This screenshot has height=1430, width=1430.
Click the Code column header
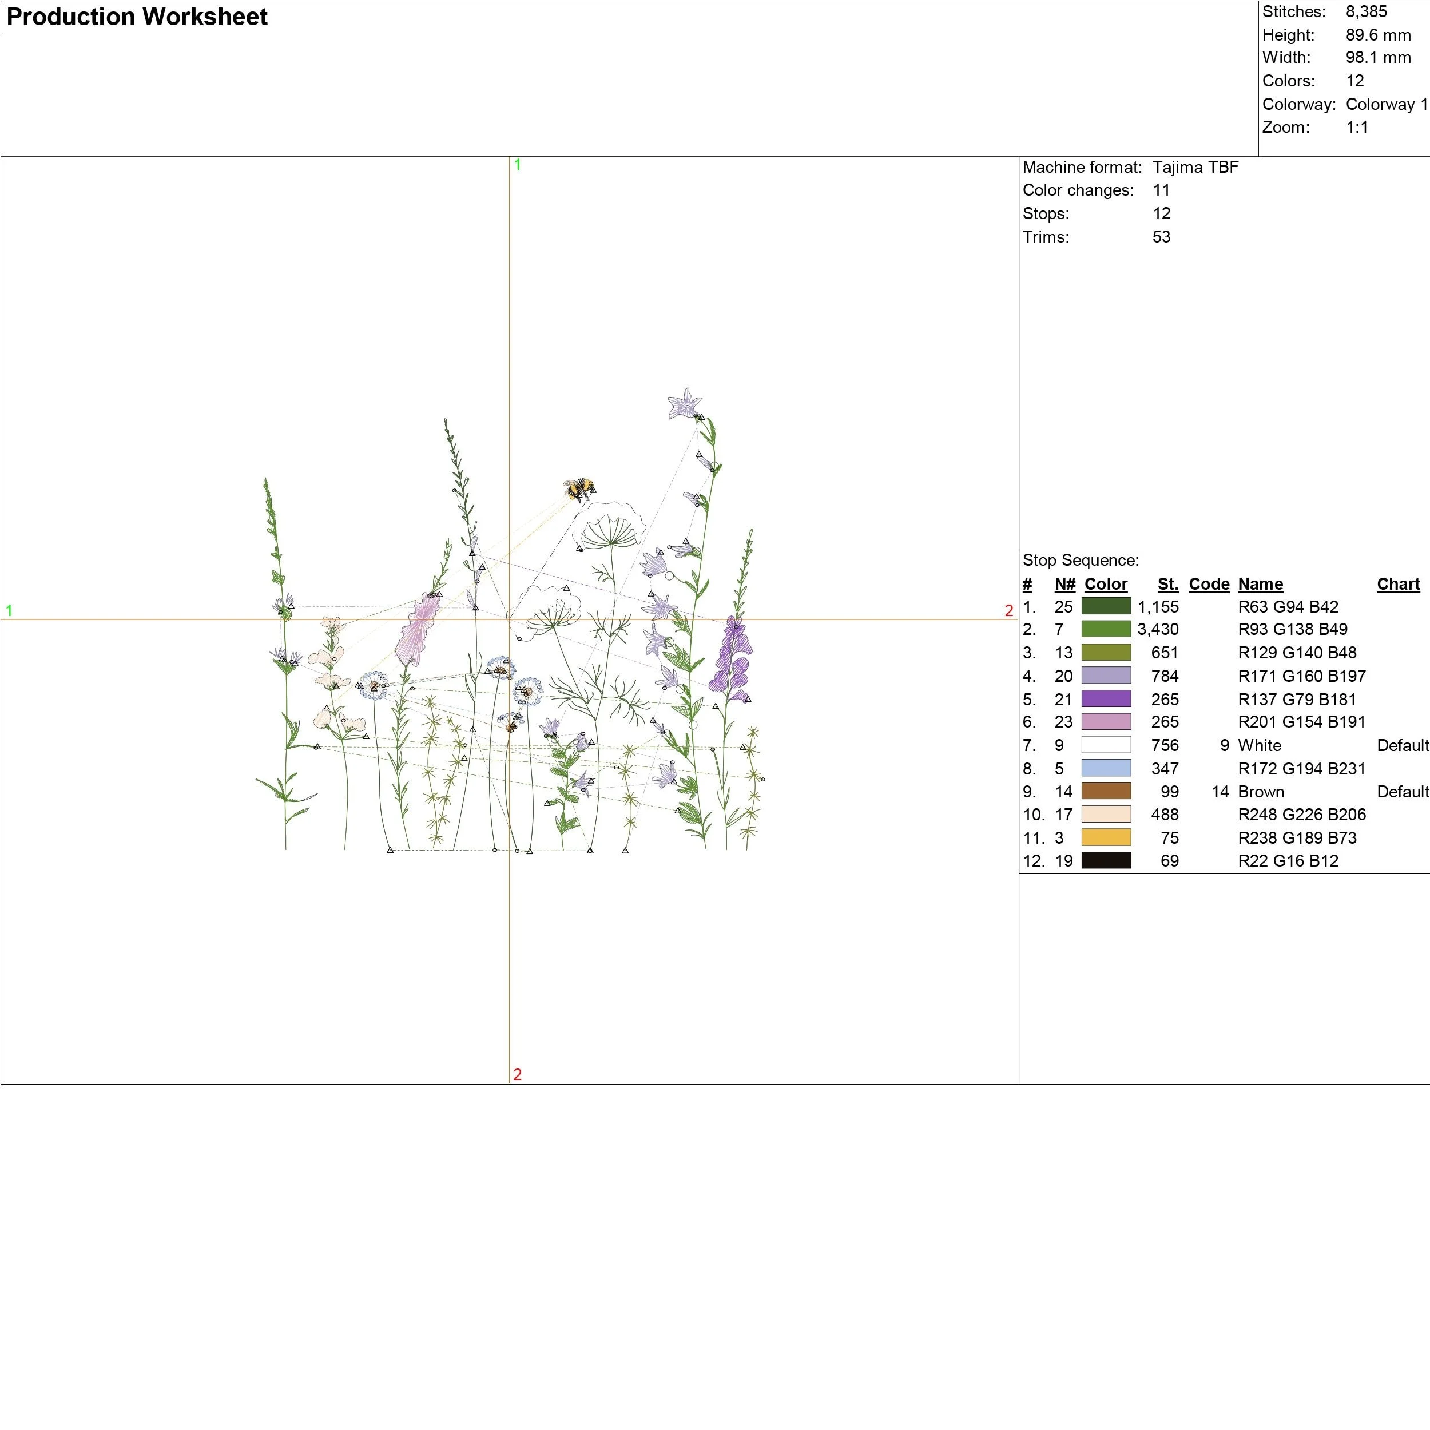[1208, 584]
